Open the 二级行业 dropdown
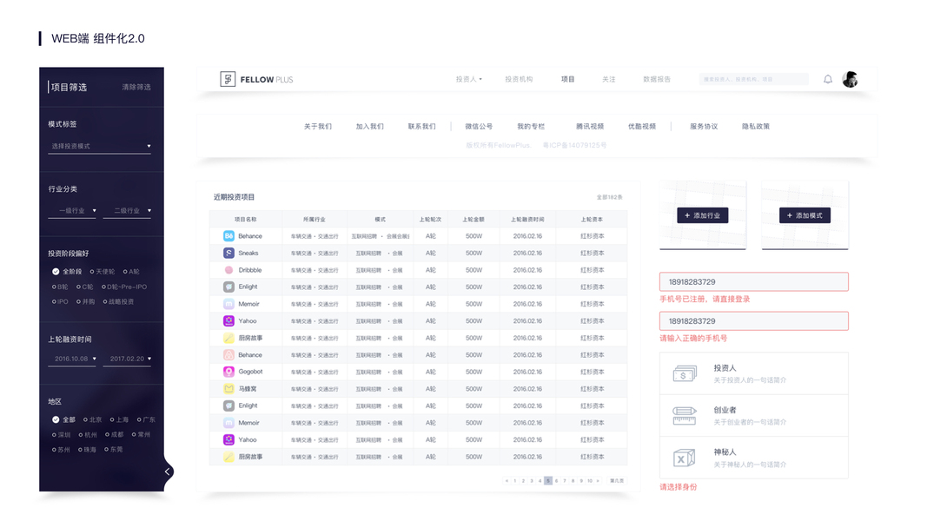 pos(127,211)
